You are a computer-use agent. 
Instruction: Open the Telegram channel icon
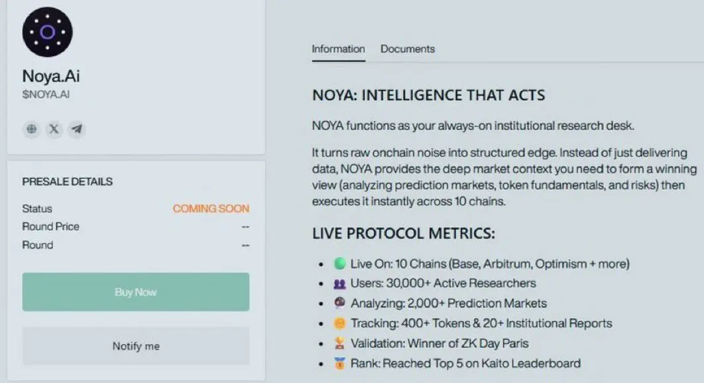[x=77, y=129]
